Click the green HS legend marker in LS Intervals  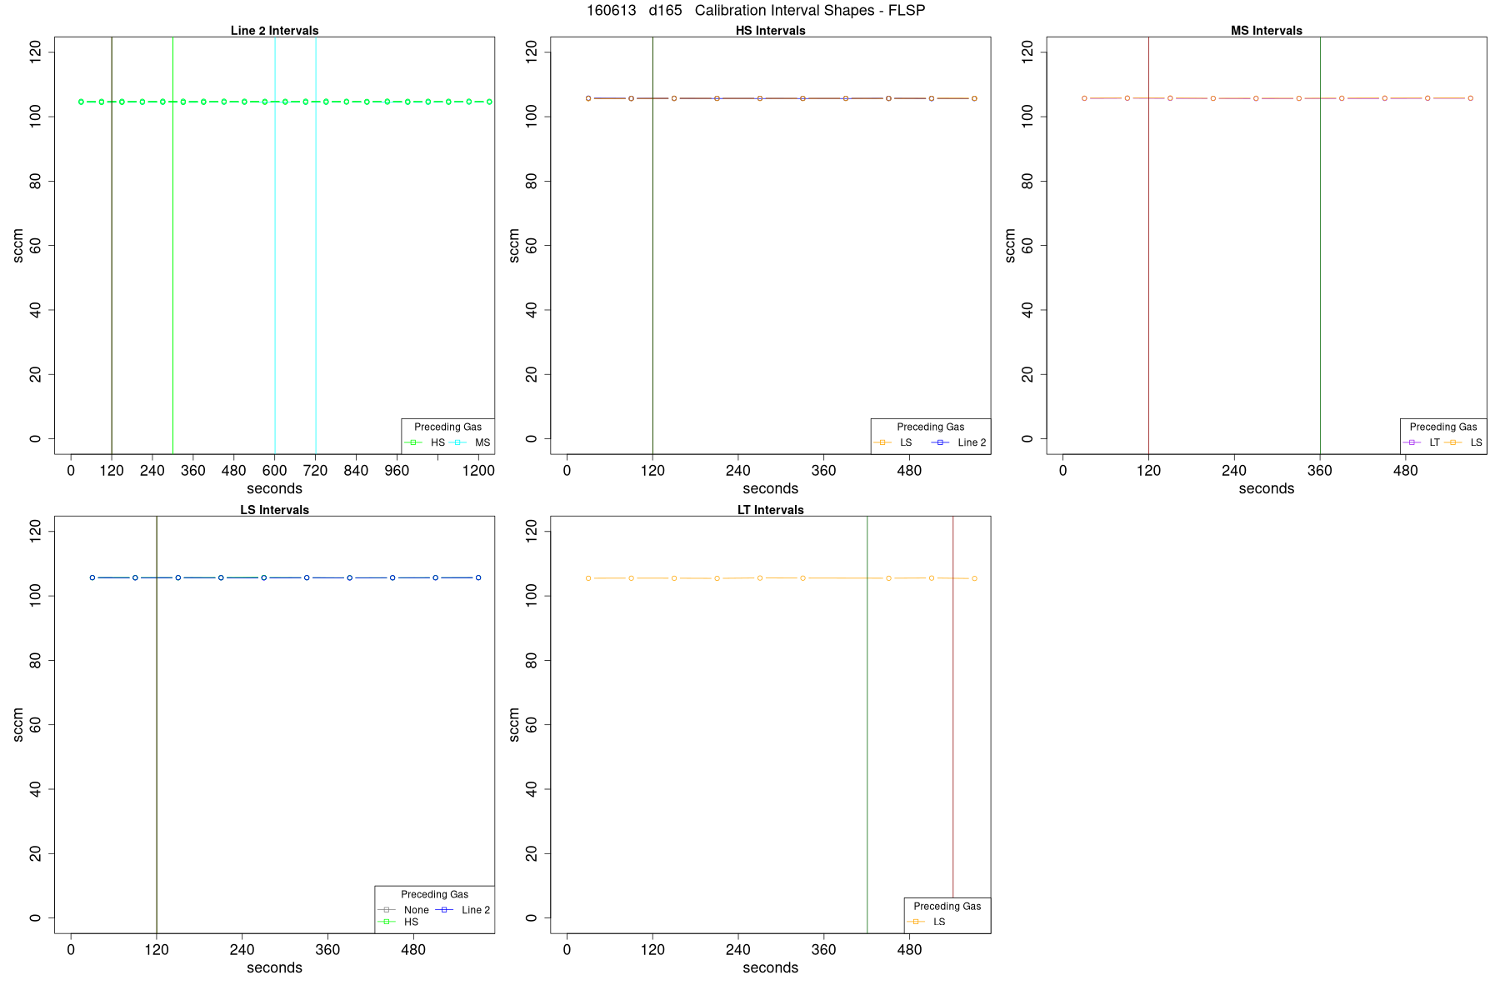click(x=386, y=922)
